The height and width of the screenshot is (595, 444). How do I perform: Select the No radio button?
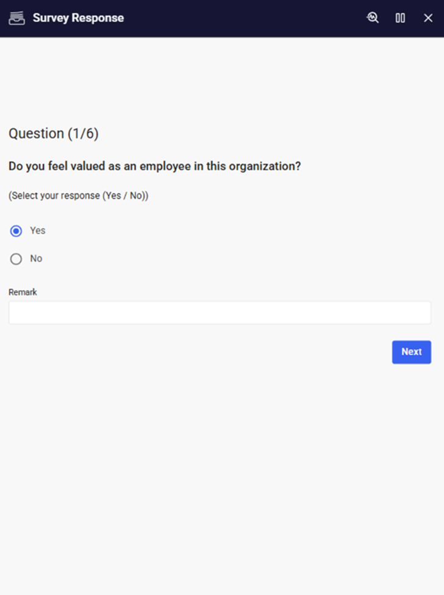[16, 259]
